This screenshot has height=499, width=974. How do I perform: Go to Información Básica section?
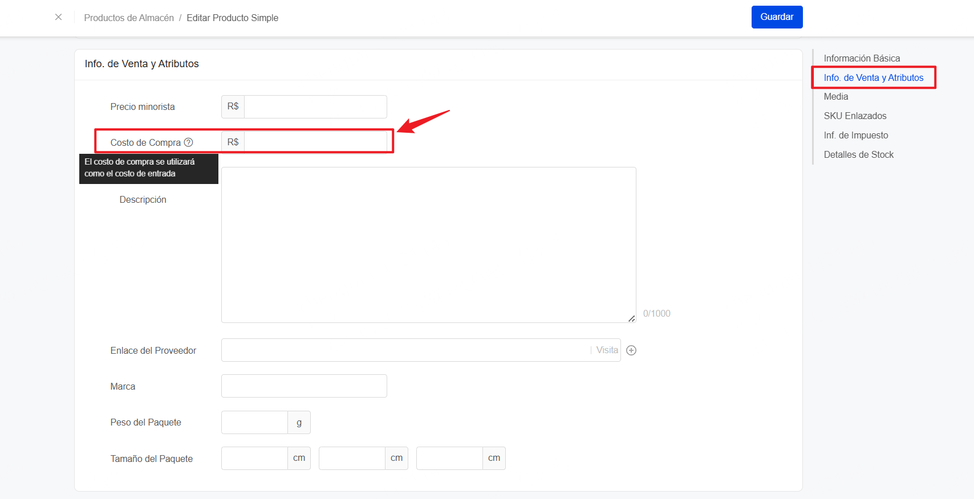tap(862, 58)
